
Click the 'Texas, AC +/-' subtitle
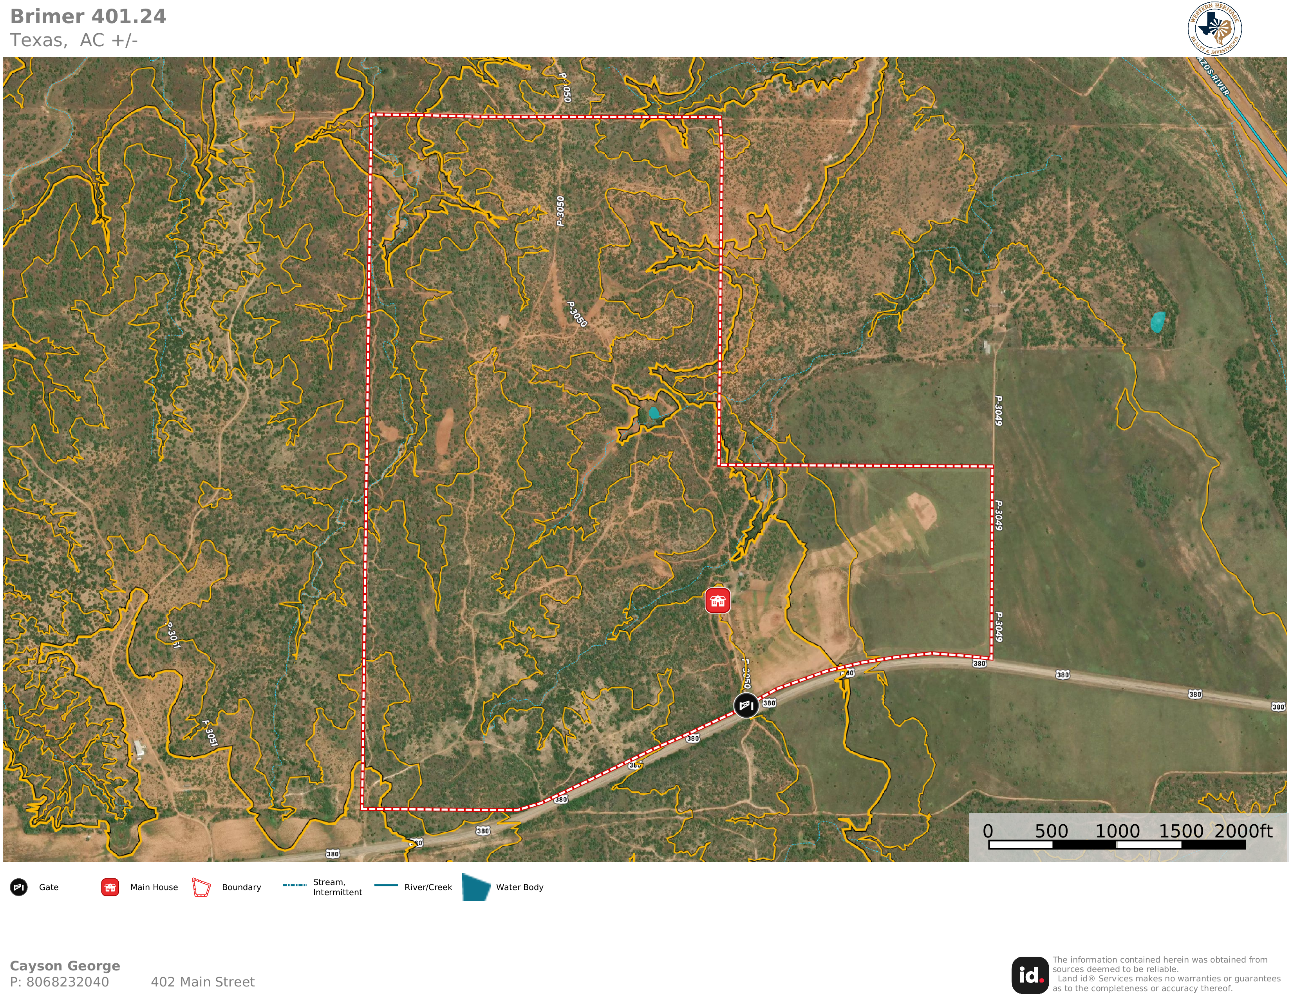(74, 40)
